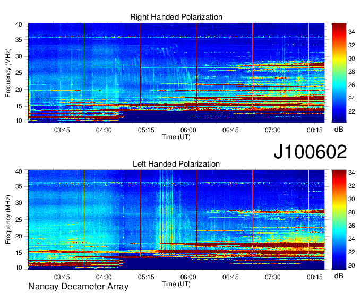The width and height of the screenshot is (361, 293).
Task: Click 06:00 tick on left-handed time axis
Action: 188,277
